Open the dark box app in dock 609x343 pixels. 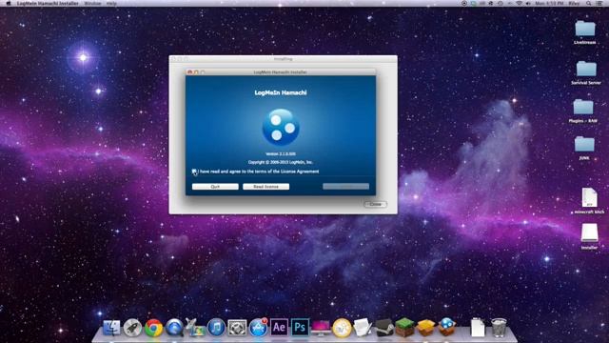[383, 328]
